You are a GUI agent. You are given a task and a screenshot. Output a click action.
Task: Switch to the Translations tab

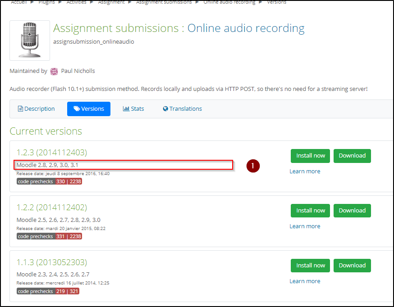coord(182,109)
